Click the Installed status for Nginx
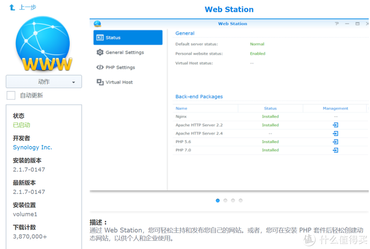This screenshot has width=370, height=249. pyautogui.click(x=270, y=117)
